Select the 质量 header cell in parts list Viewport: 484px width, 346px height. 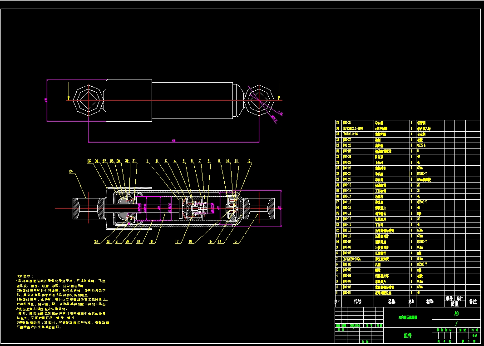pos(454,304)
